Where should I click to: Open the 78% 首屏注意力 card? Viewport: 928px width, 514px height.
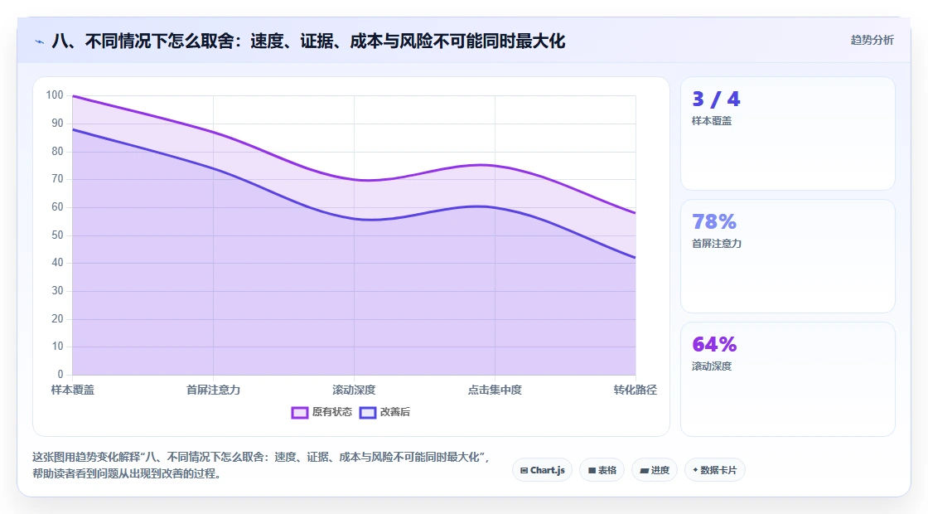(788, 256)
